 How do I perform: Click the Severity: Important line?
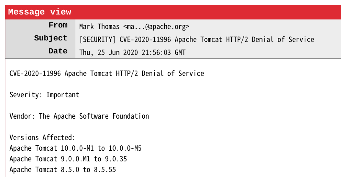(x=44, y=95)
